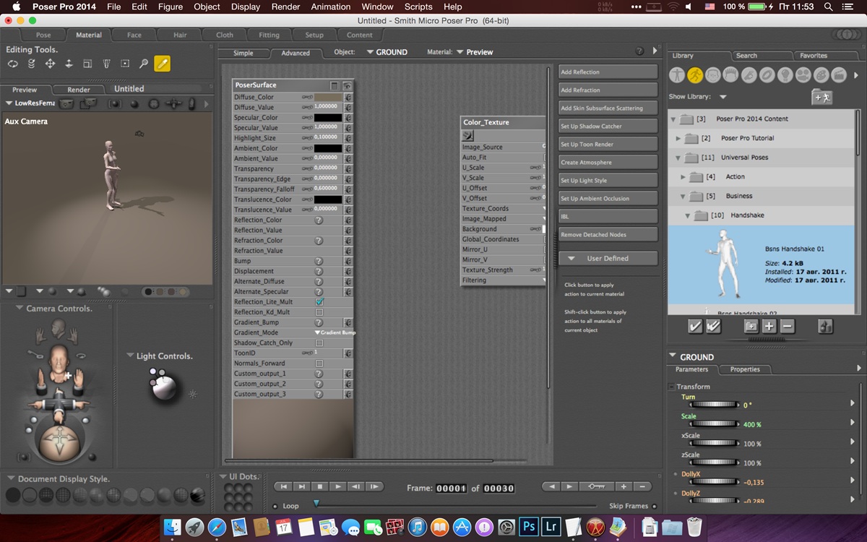Open the Materials palette library category
Image resolution: width=867 pixels, height=542 pixels.
[821, 74]
